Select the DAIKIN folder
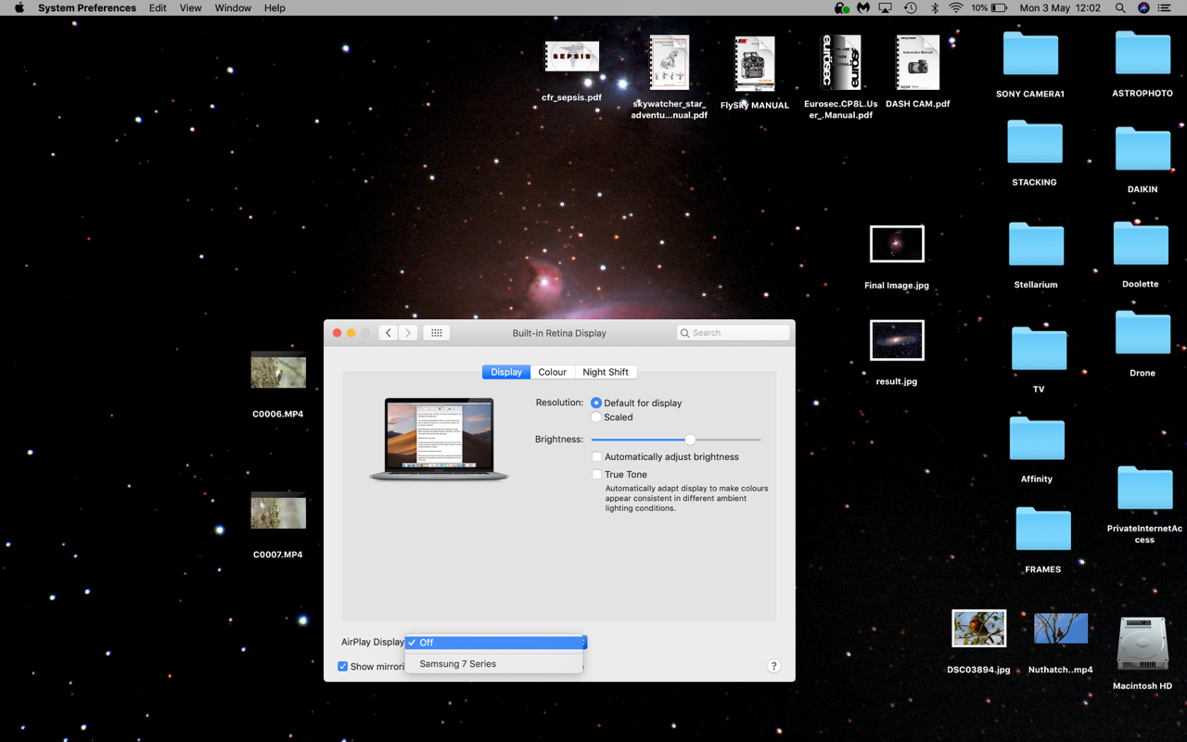This screenshot has width=1187, height=742. (1142, 148)
